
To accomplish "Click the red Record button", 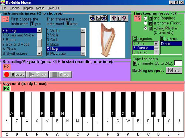I will pos(14,74).
